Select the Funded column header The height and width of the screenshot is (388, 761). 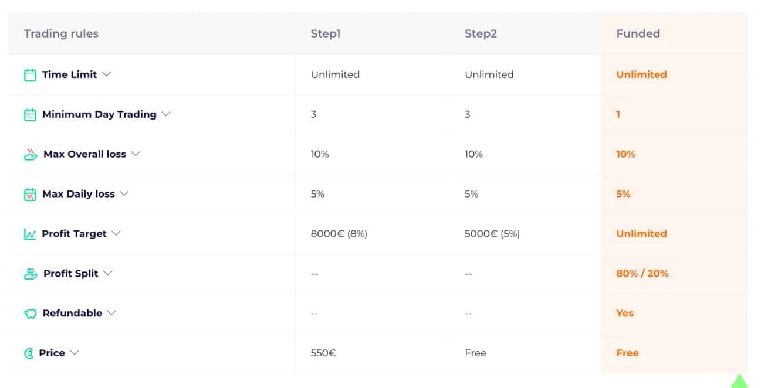coord(638,33)
